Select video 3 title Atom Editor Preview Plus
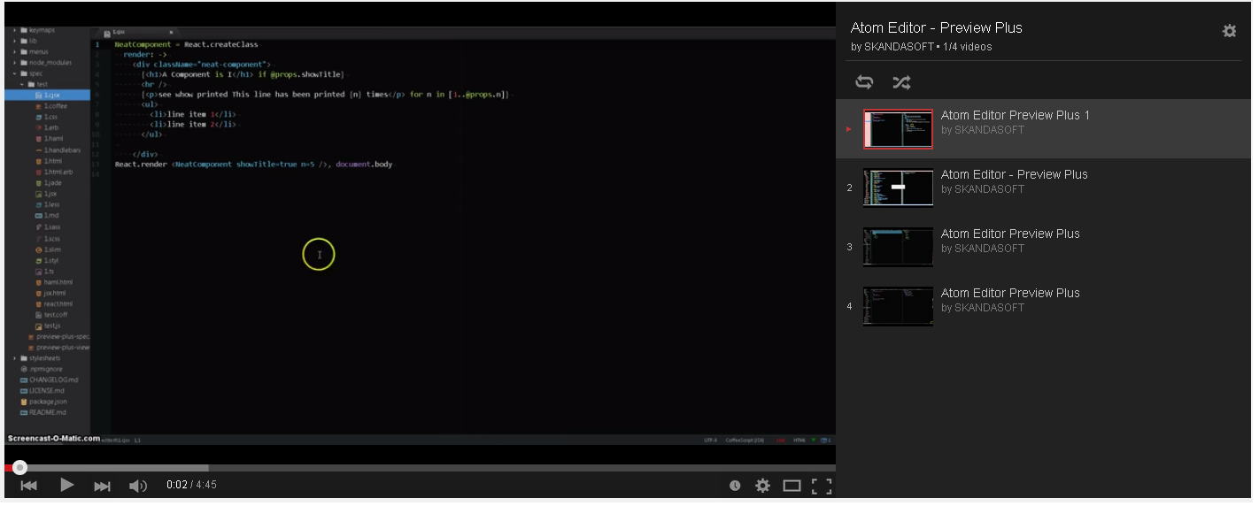Viewport: 1259px width, 506px height. coord(1010,234)
